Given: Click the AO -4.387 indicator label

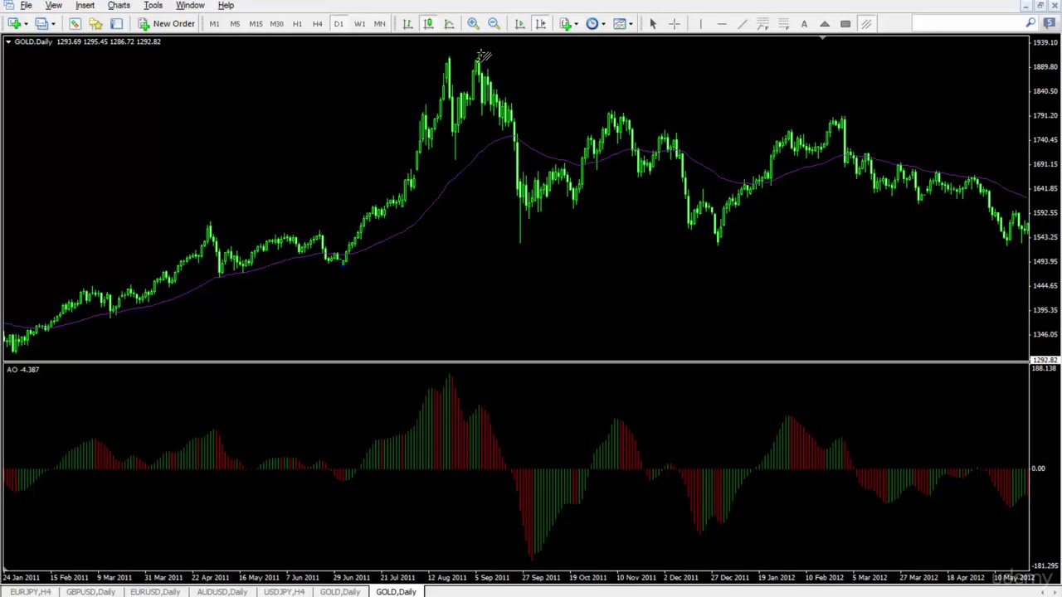Looking at the screenshot, I should 22,370.
